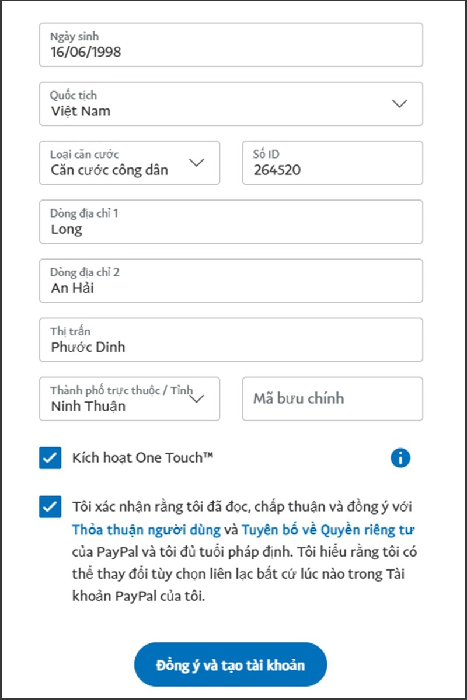Click the One Touch info icon

400,458
